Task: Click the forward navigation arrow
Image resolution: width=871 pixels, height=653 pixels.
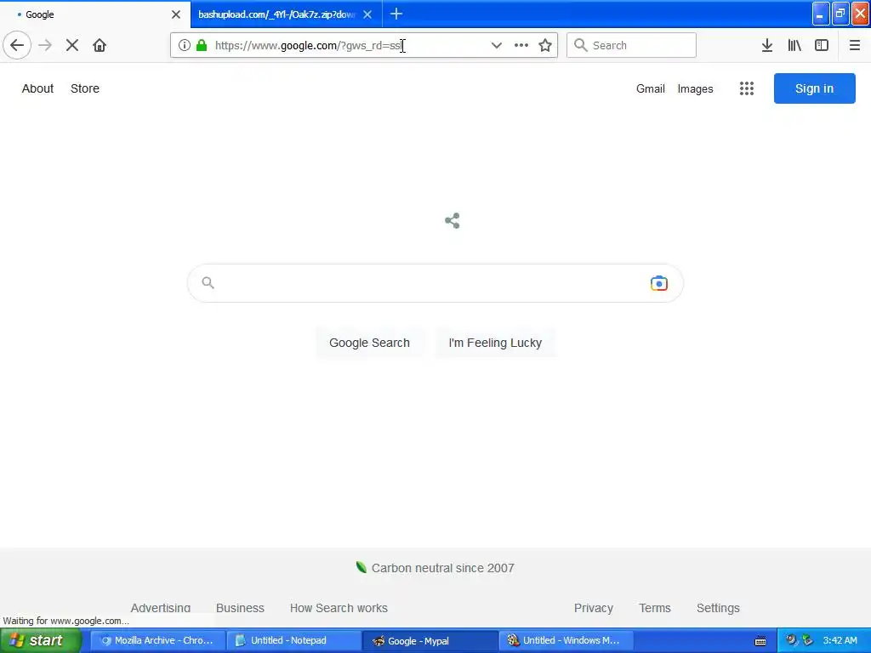Action: (x=45, y=46)
